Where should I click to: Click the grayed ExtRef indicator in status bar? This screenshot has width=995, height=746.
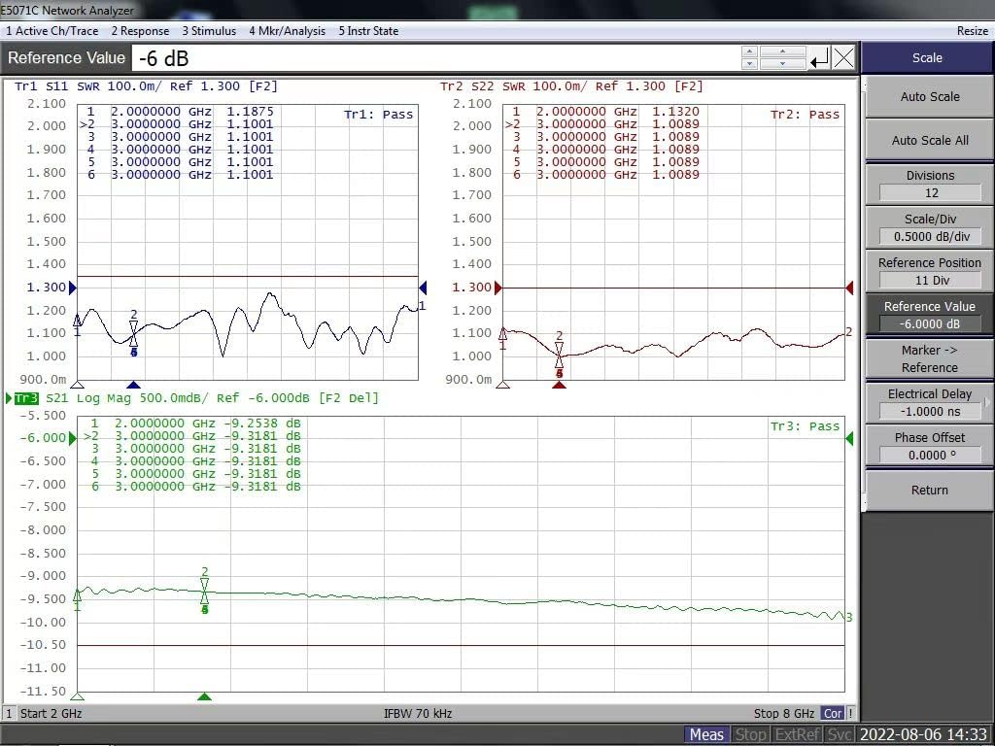[797, 733]
